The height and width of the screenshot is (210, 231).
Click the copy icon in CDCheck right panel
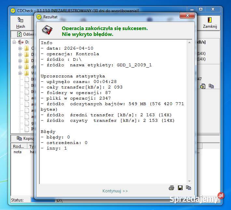pos(211,86)
